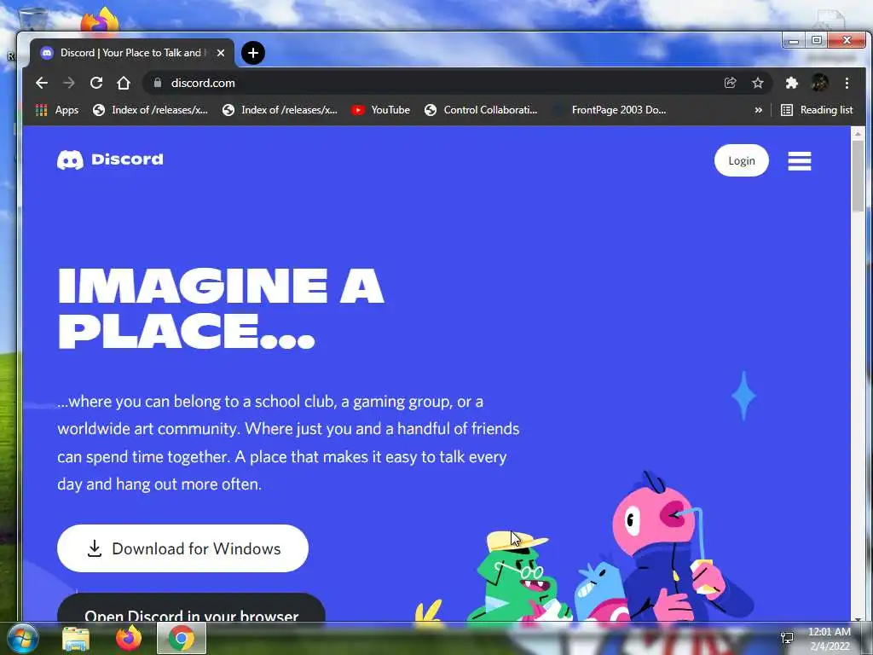Screen dimensions: 873x655
Task: Minimize the Chrome window
Action: (794, 41)
